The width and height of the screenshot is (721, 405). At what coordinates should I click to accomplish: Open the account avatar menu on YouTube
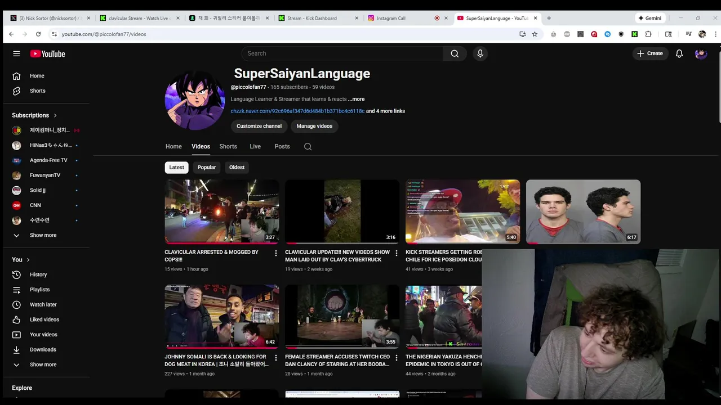[x=701, y=53]
